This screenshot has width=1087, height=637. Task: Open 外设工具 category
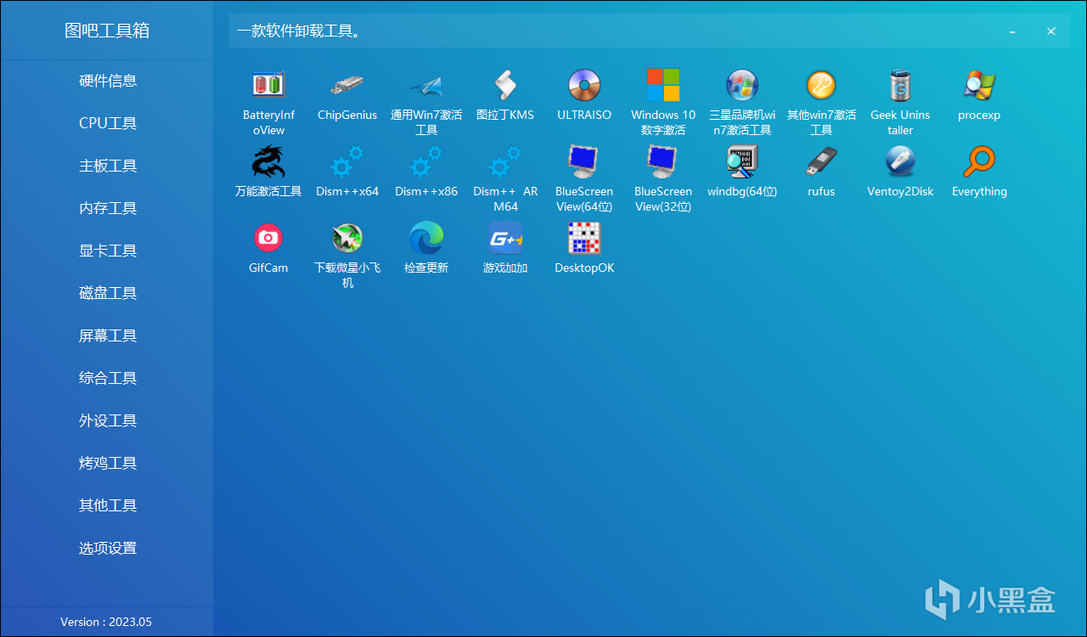pyautogui.click(x=108, y=420)
